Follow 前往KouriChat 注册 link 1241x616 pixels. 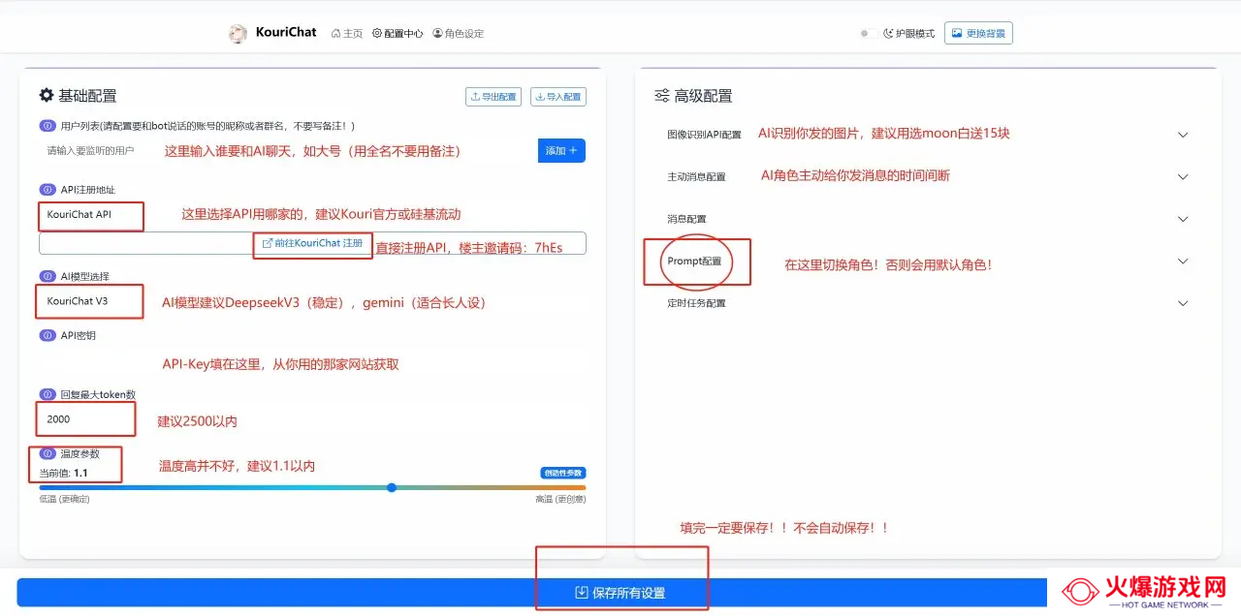[x=312, y=243]
